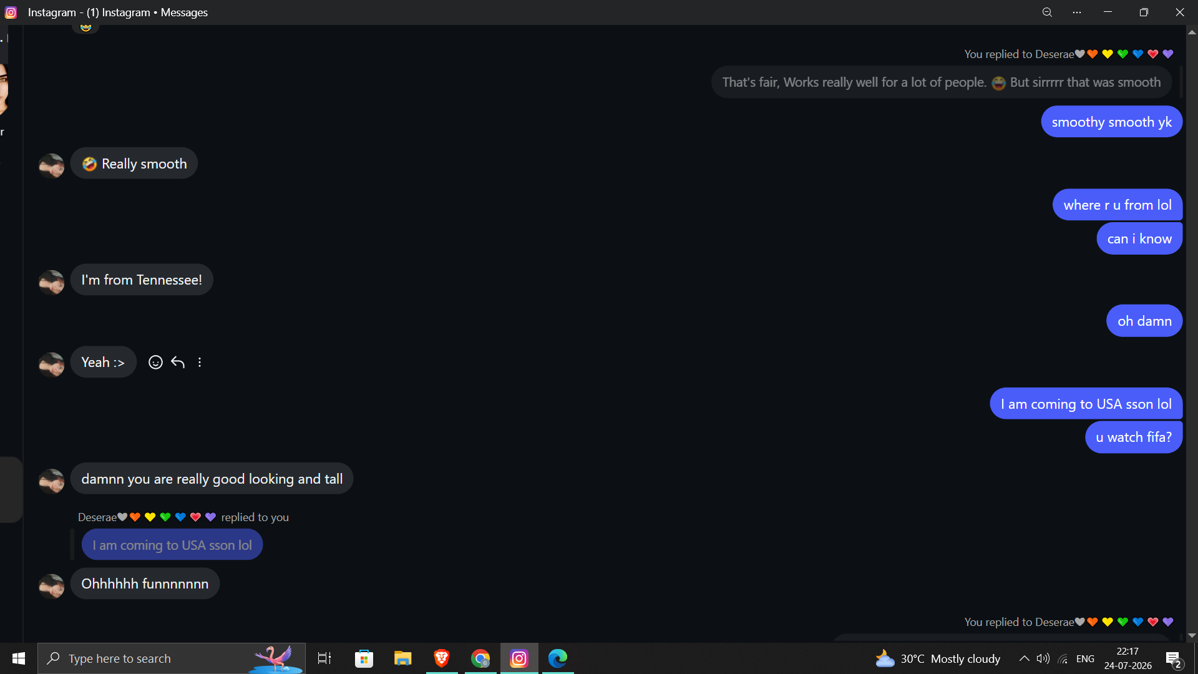This screenshot has width=1198, height=674.
Task: Open Brave browser from taskbar
Action: click(x=442, y=658)
